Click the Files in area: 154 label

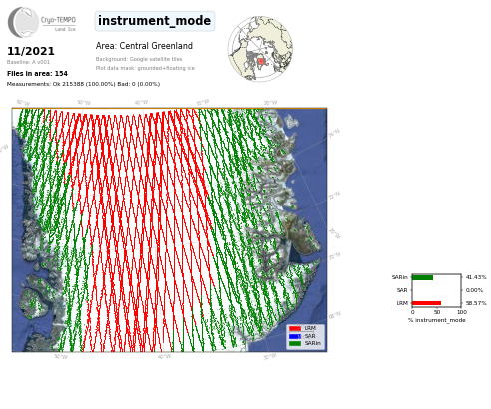coord(37,74)
